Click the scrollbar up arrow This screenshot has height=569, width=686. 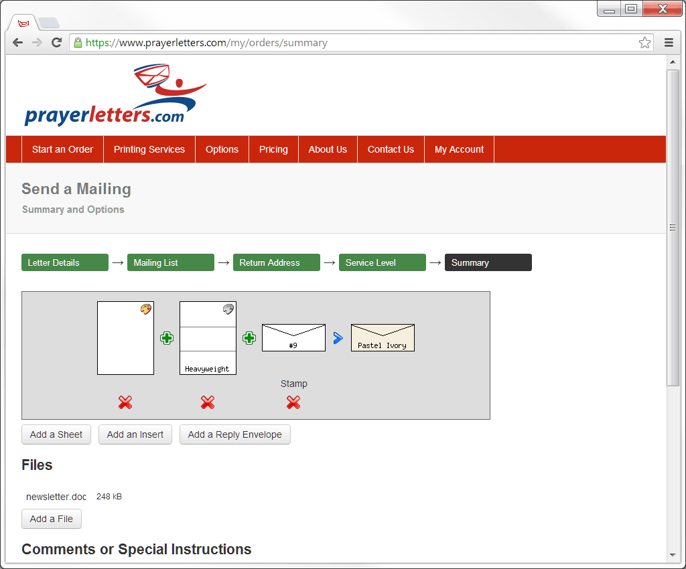673,62
